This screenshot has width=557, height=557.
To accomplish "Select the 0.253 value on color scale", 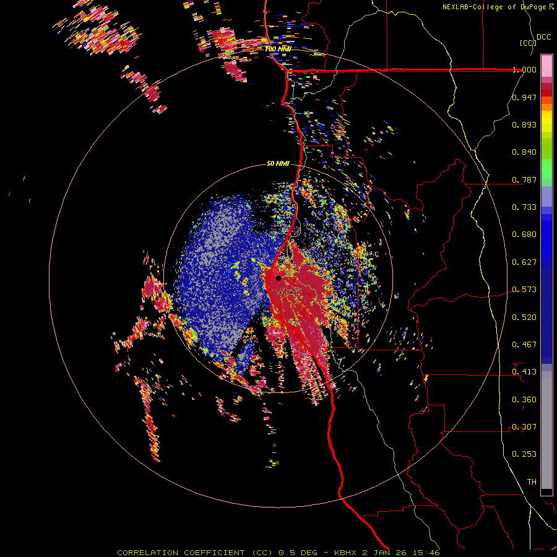I will [x=524, y=454].
